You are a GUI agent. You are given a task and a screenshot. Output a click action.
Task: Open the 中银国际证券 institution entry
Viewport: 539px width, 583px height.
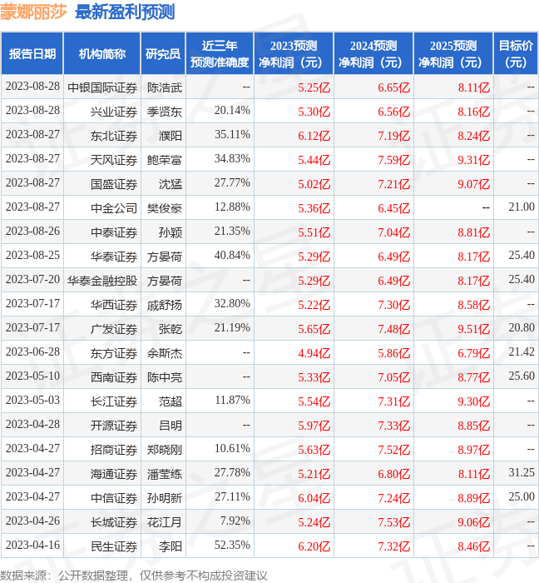(102, 87)
